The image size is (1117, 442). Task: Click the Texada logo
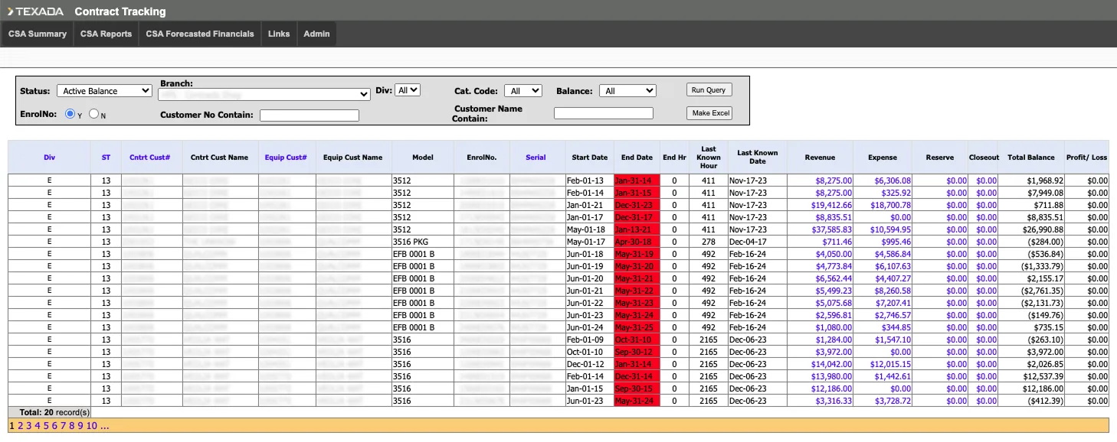point(35,11)
